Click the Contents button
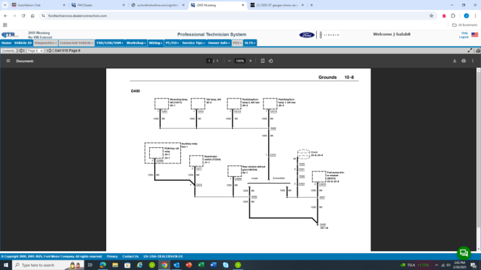 pos(8,51)
